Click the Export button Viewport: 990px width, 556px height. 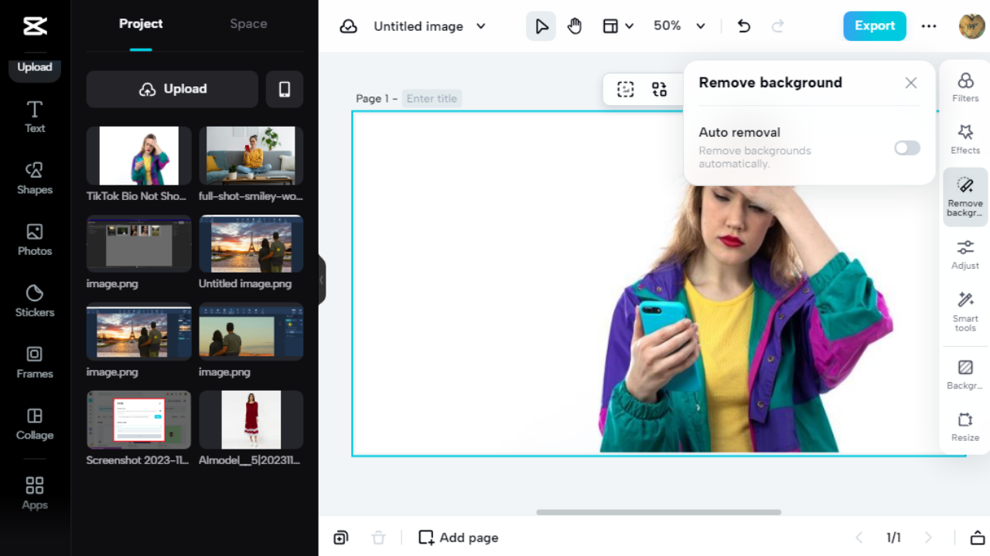(874, 26)
